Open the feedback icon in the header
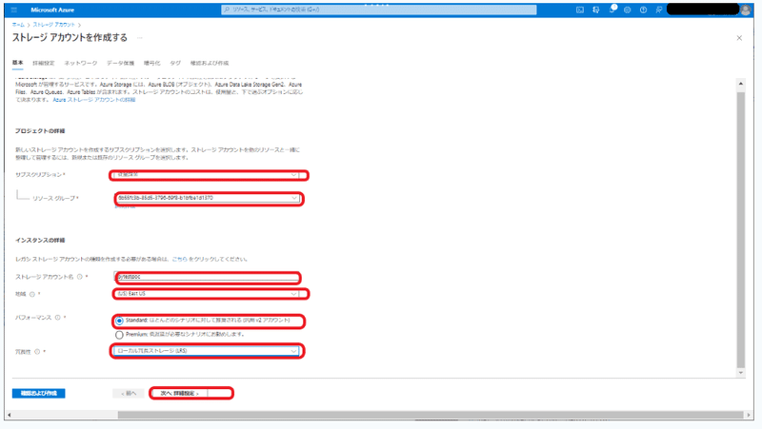 click(659, 10)
